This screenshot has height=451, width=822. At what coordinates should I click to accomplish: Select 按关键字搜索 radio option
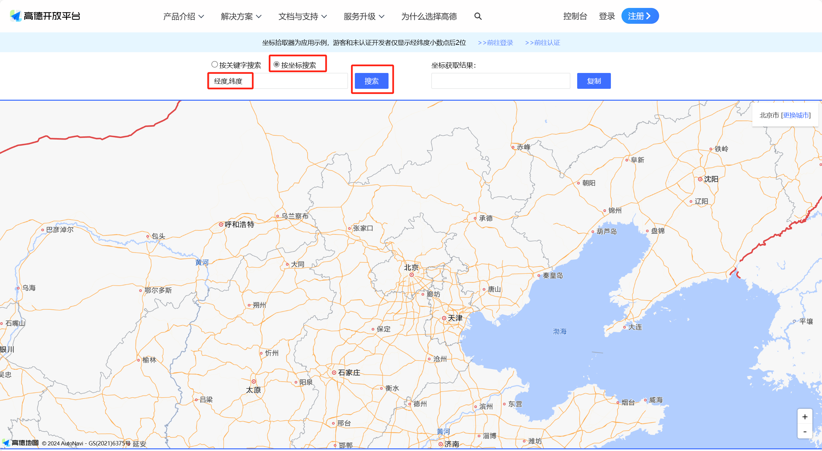click(215, 64)
